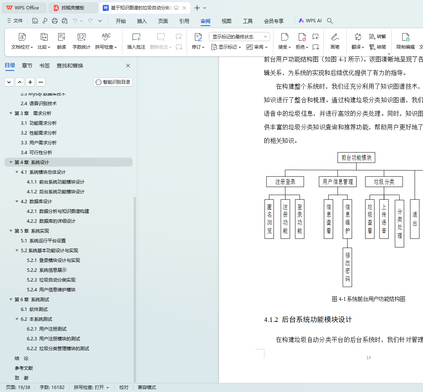
Task: Open the 审阅 pane dropdown
Action: [x=257, y=47]
